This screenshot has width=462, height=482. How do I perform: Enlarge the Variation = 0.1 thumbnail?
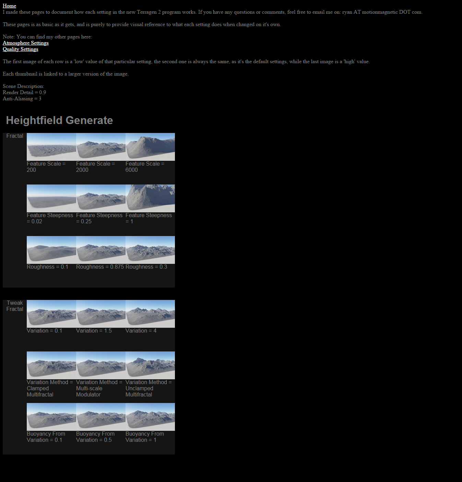pos(51,314)
